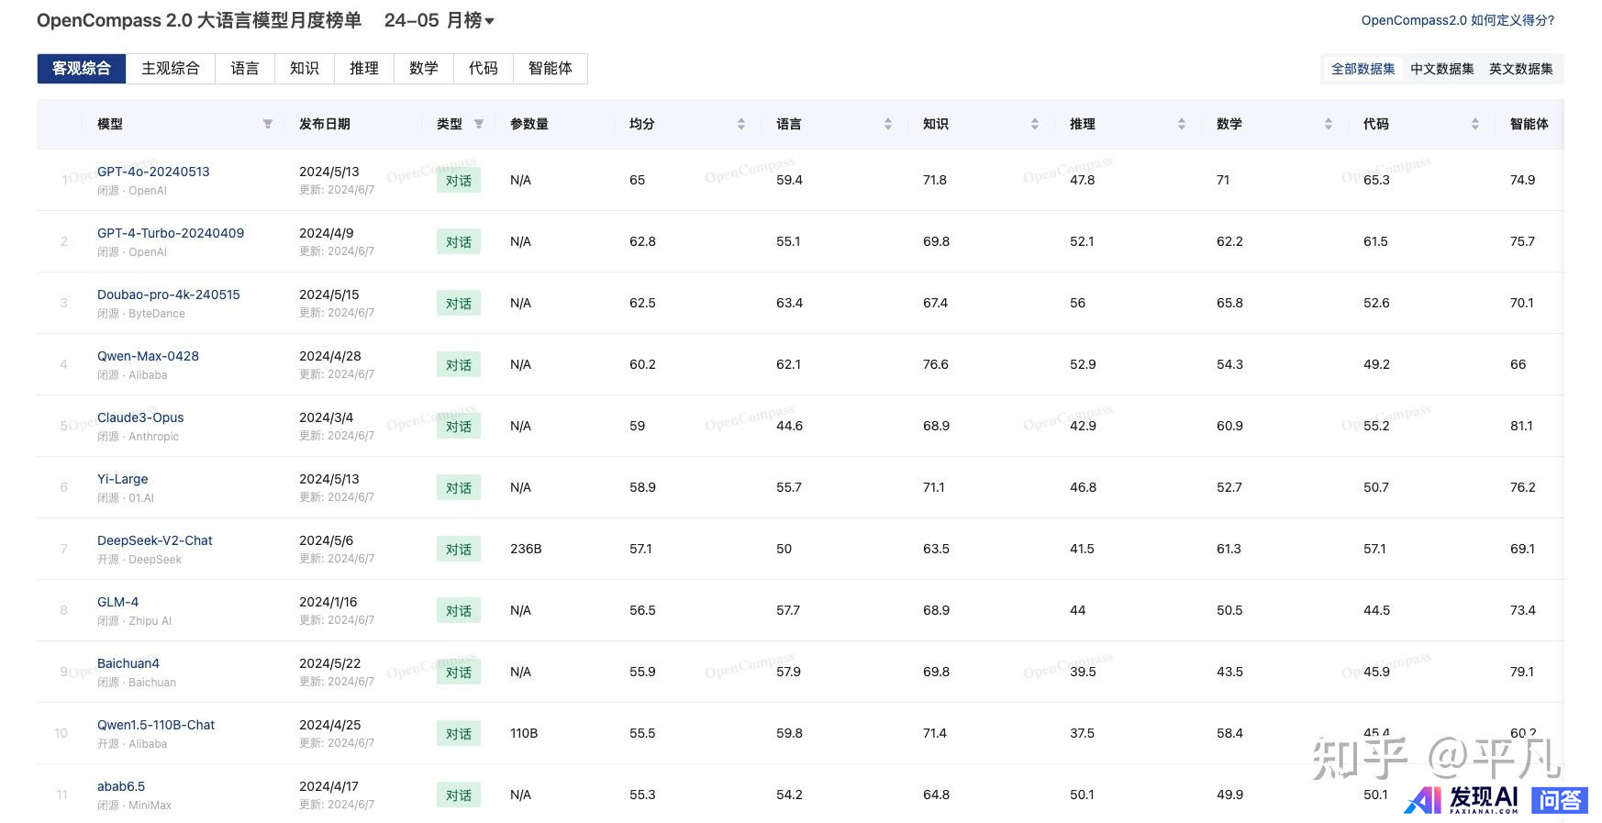Click 推理 score 44 for GLM-4

point(1077,610)
